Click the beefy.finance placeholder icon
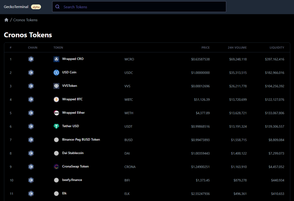Viewport: 294px width, 201px height. click(x=56, y=180)
